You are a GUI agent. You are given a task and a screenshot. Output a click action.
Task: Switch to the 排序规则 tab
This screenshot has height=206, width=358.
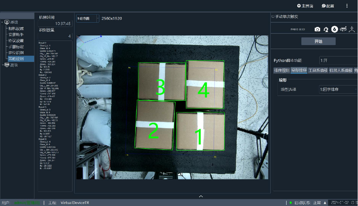(281, 70)
